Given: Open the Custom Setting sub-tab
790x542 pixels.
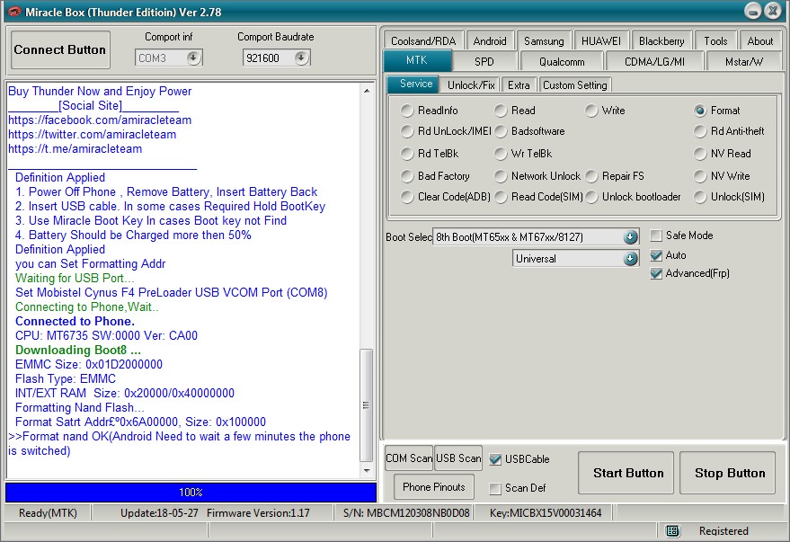Looking at the screenshot, I should 575,85.
